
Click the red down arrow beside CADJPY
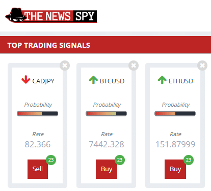point(25,80)
